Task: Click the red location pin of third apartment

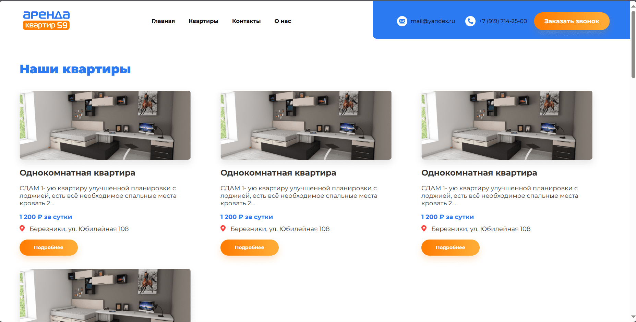Action: (x=424, y=229)
